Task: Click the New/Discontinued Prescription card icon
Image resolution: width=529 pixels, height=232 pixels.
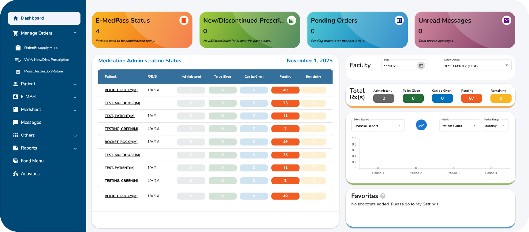Action: coord(292,20)
